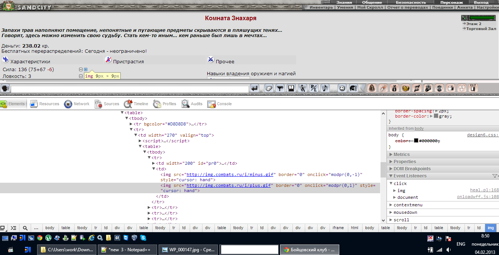Click the minus icon next to Ловкость
The width and height of the screenshot is (499, 255).
click(x=81, y=76)
